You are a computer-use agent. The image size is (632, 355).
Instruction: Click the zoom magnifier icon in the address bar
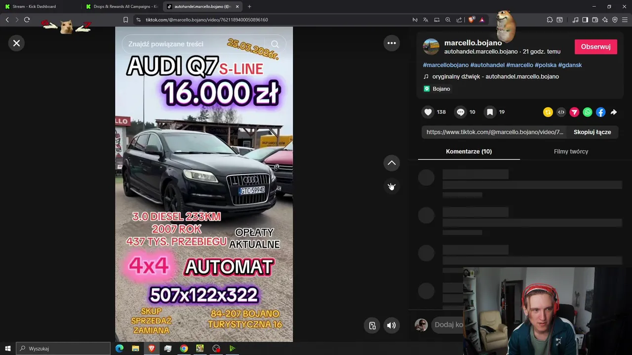[x=448, y=20]
